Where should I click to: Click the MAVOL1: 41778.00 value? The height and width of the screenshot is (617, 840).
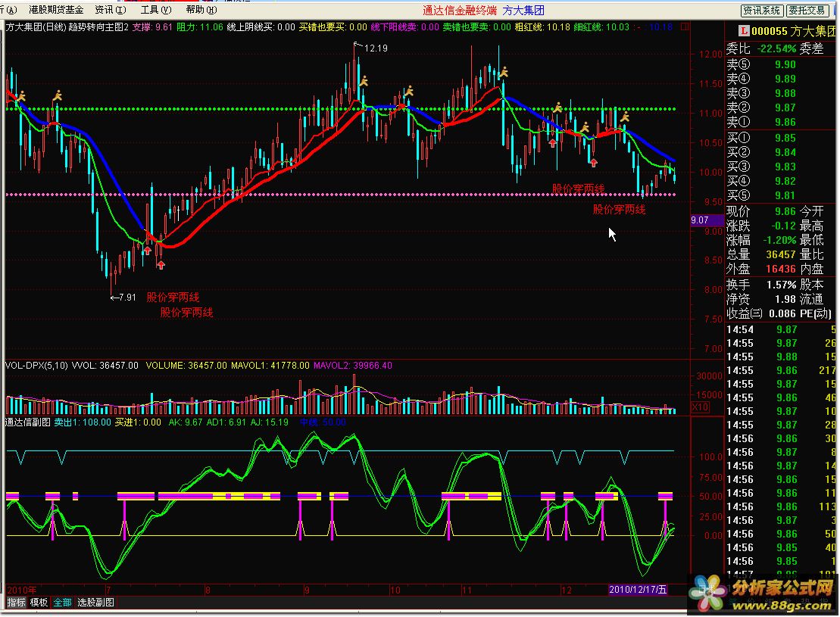pyautogui.click(x=270, y=365)
